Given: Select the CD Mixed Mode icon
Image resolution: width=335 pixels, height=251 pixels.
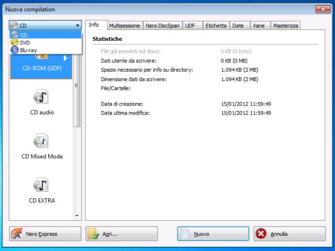Looking at the screenshot, I should pyautogui.click(x=41, y=141).
